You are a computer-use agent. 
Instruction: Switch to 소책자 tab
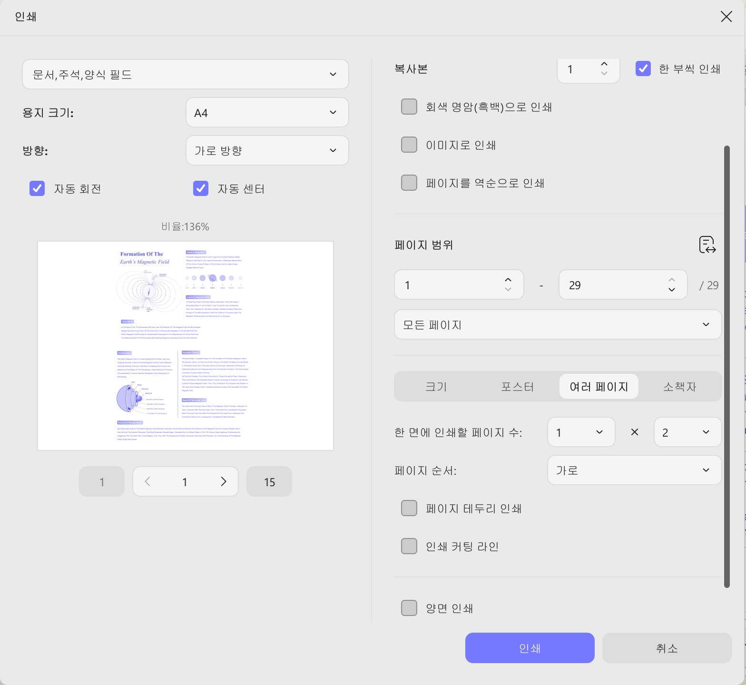[680, 386]
